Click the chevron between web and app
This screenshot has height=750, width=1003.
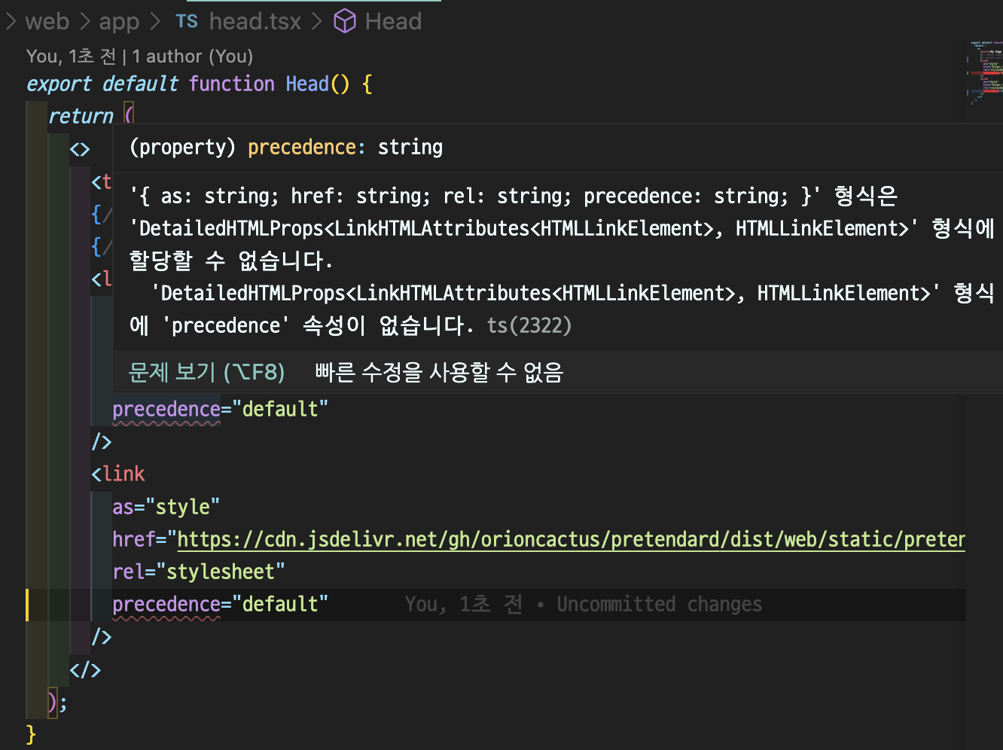84,21
